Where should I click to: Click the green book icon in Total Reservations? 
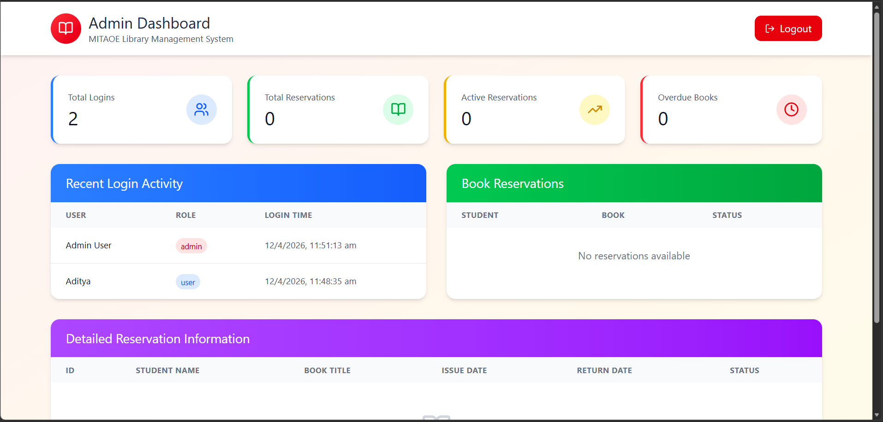click(398, 110)
